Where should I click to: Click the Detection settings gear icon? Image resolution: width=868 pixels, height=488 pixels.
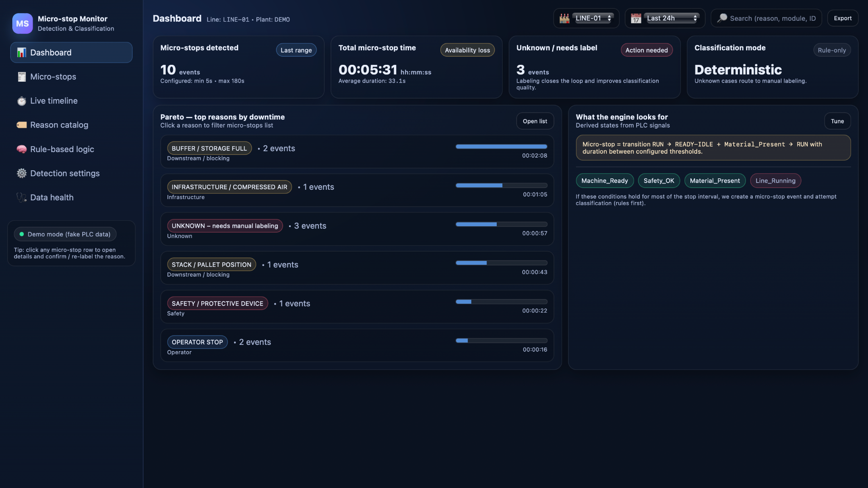[22, 173]
